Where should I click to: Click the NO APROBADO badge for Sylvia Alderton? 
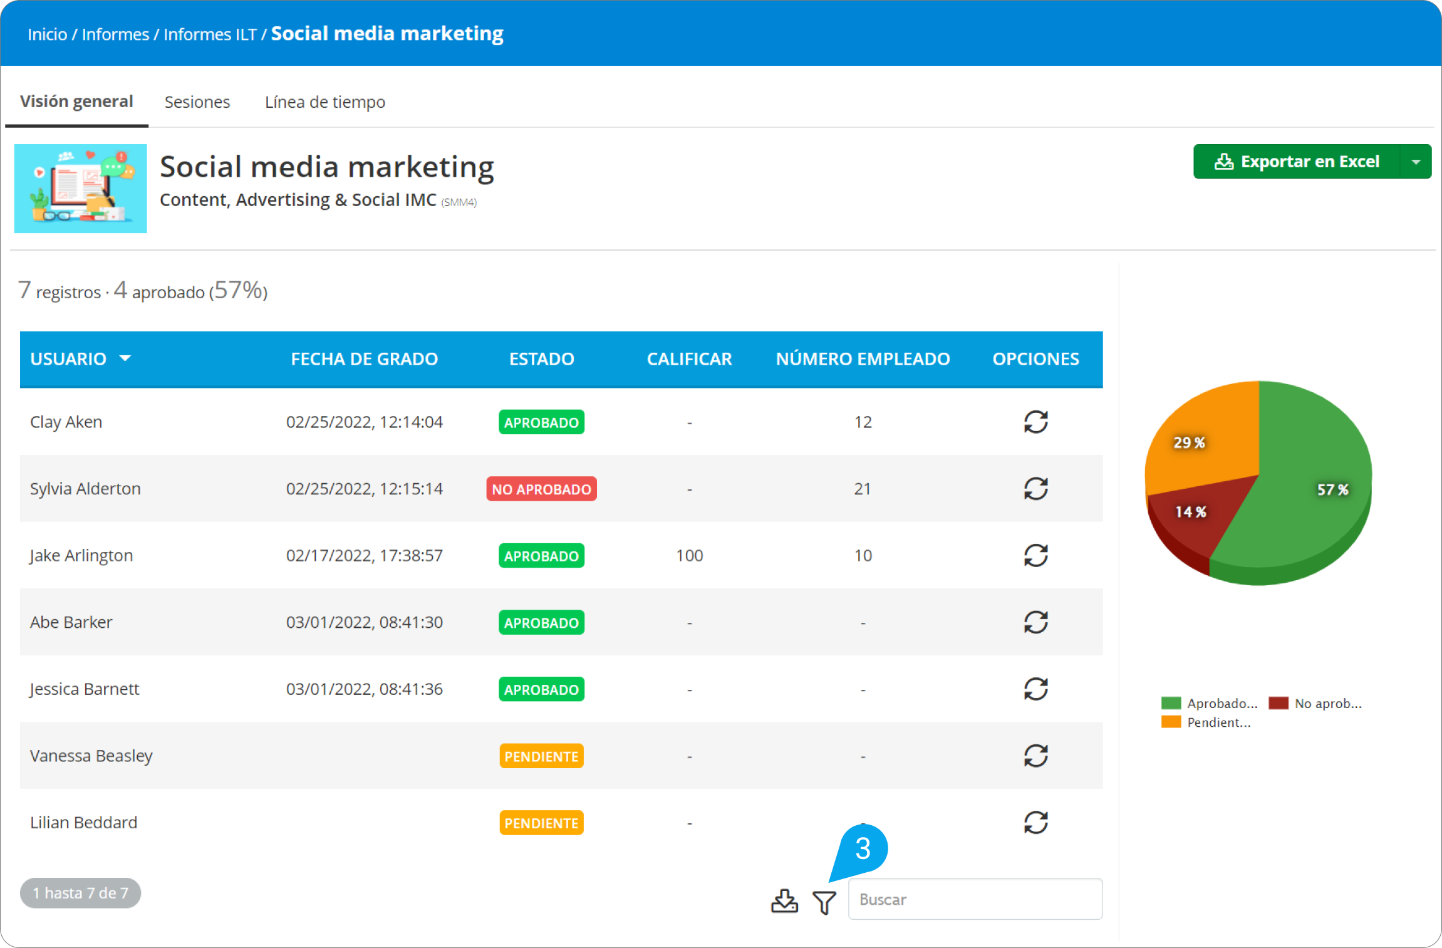[x=542, y=489]
